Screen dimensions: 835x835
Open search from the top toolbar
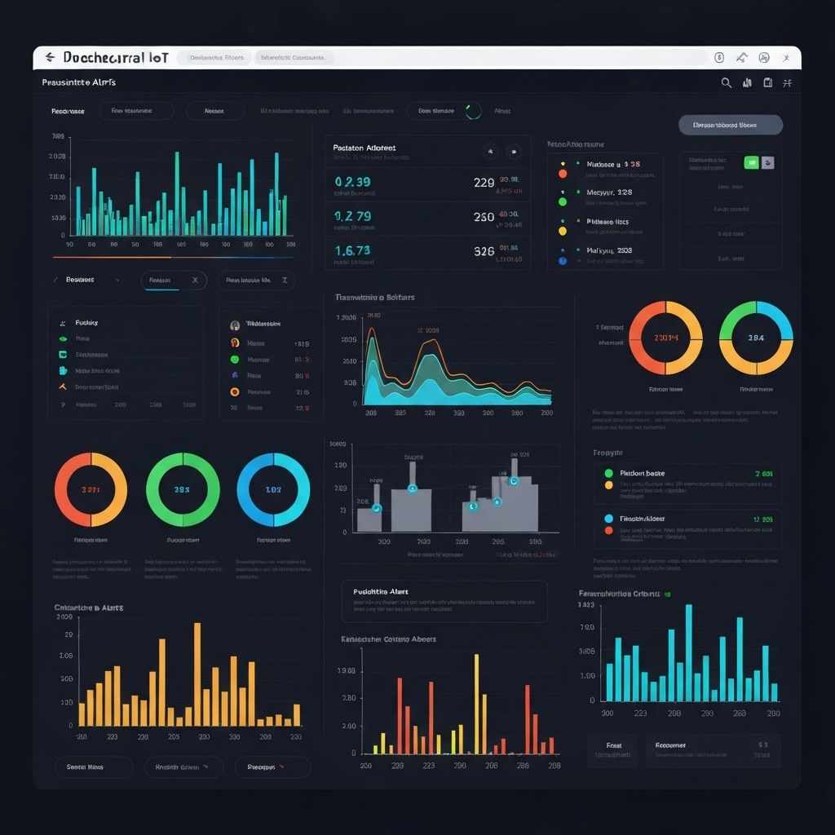(726, 82)
